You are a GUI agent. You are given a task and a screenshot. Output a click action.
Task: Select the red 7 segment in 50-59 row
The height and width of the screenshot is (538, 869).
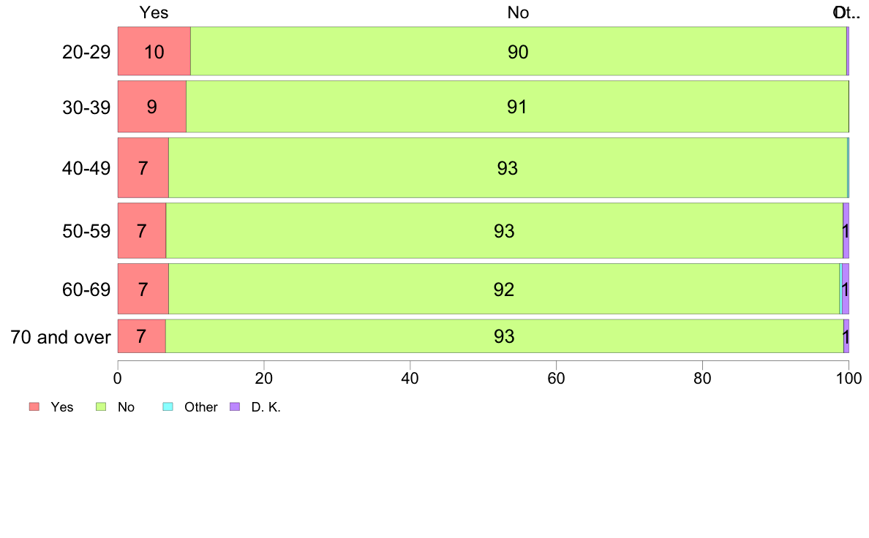pos(142,230)
